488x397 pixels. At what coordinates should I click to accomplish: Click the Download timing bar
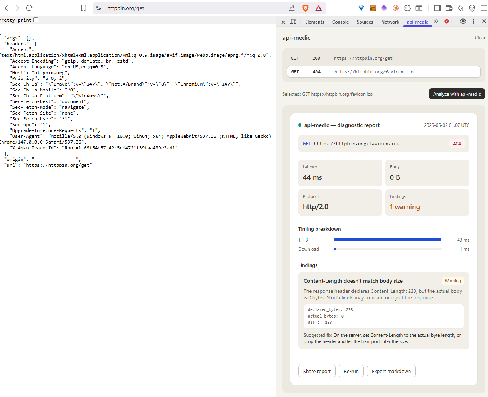pyautogui.click(x=387, y=249)
